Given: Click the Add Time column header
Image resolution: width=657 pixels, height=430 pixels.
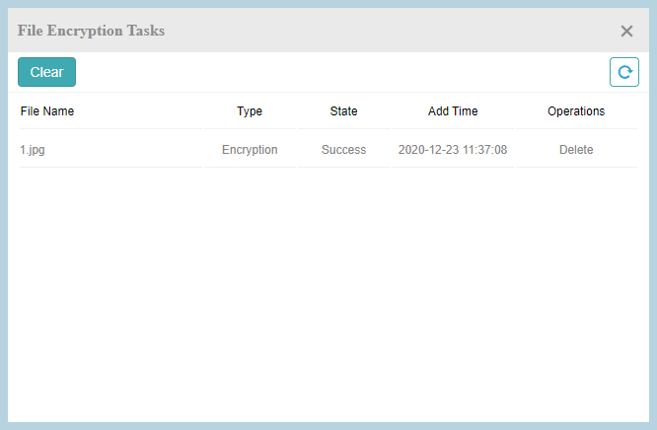Looking at the screenshot, I should [453, 111].
